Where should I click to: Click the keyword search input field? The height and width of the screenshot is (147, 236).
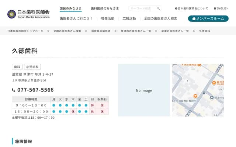(x=142, y=8)
